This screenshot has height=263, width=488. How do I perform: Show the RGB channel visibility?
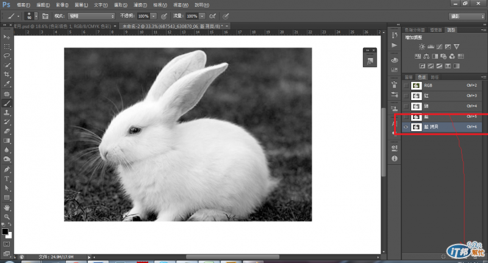406,86
